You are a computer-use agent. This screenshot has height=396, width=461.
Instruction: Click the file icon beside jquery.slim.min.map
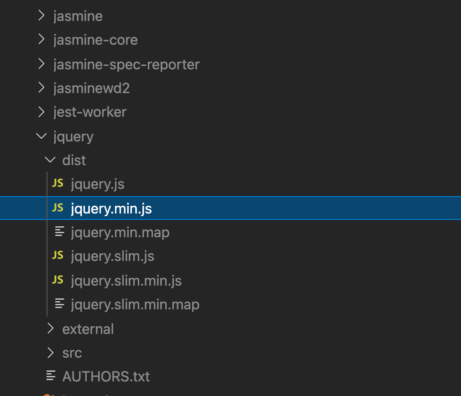(59, 303)
